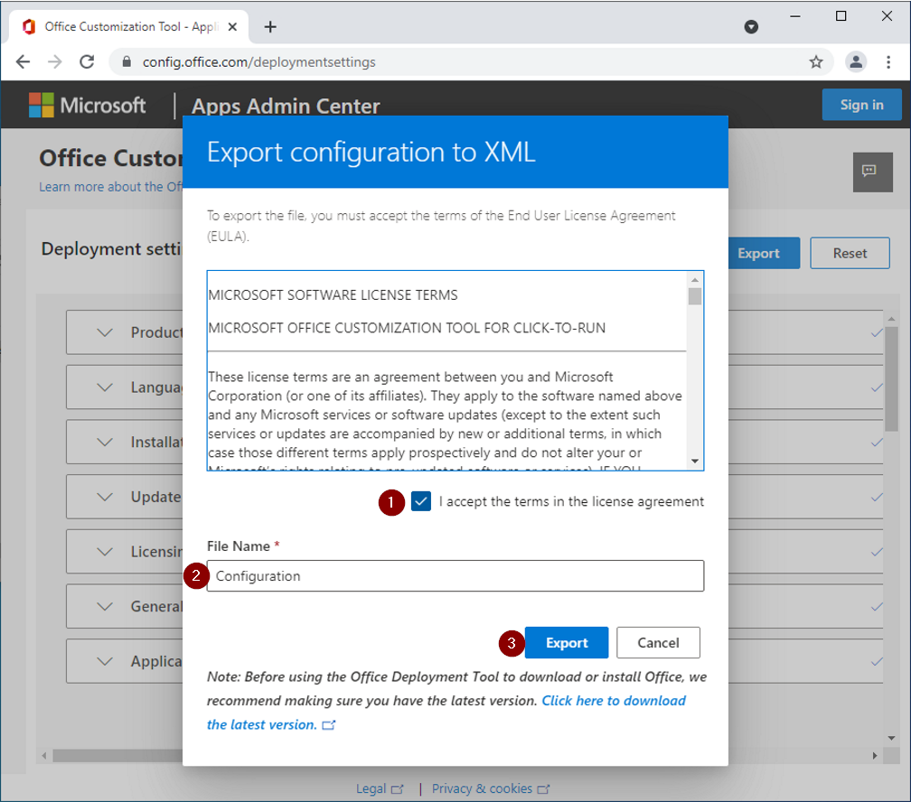Click the Microsoft logo
Image resolution: width=911 pixels, height=802 pixels.
[87, 105]
